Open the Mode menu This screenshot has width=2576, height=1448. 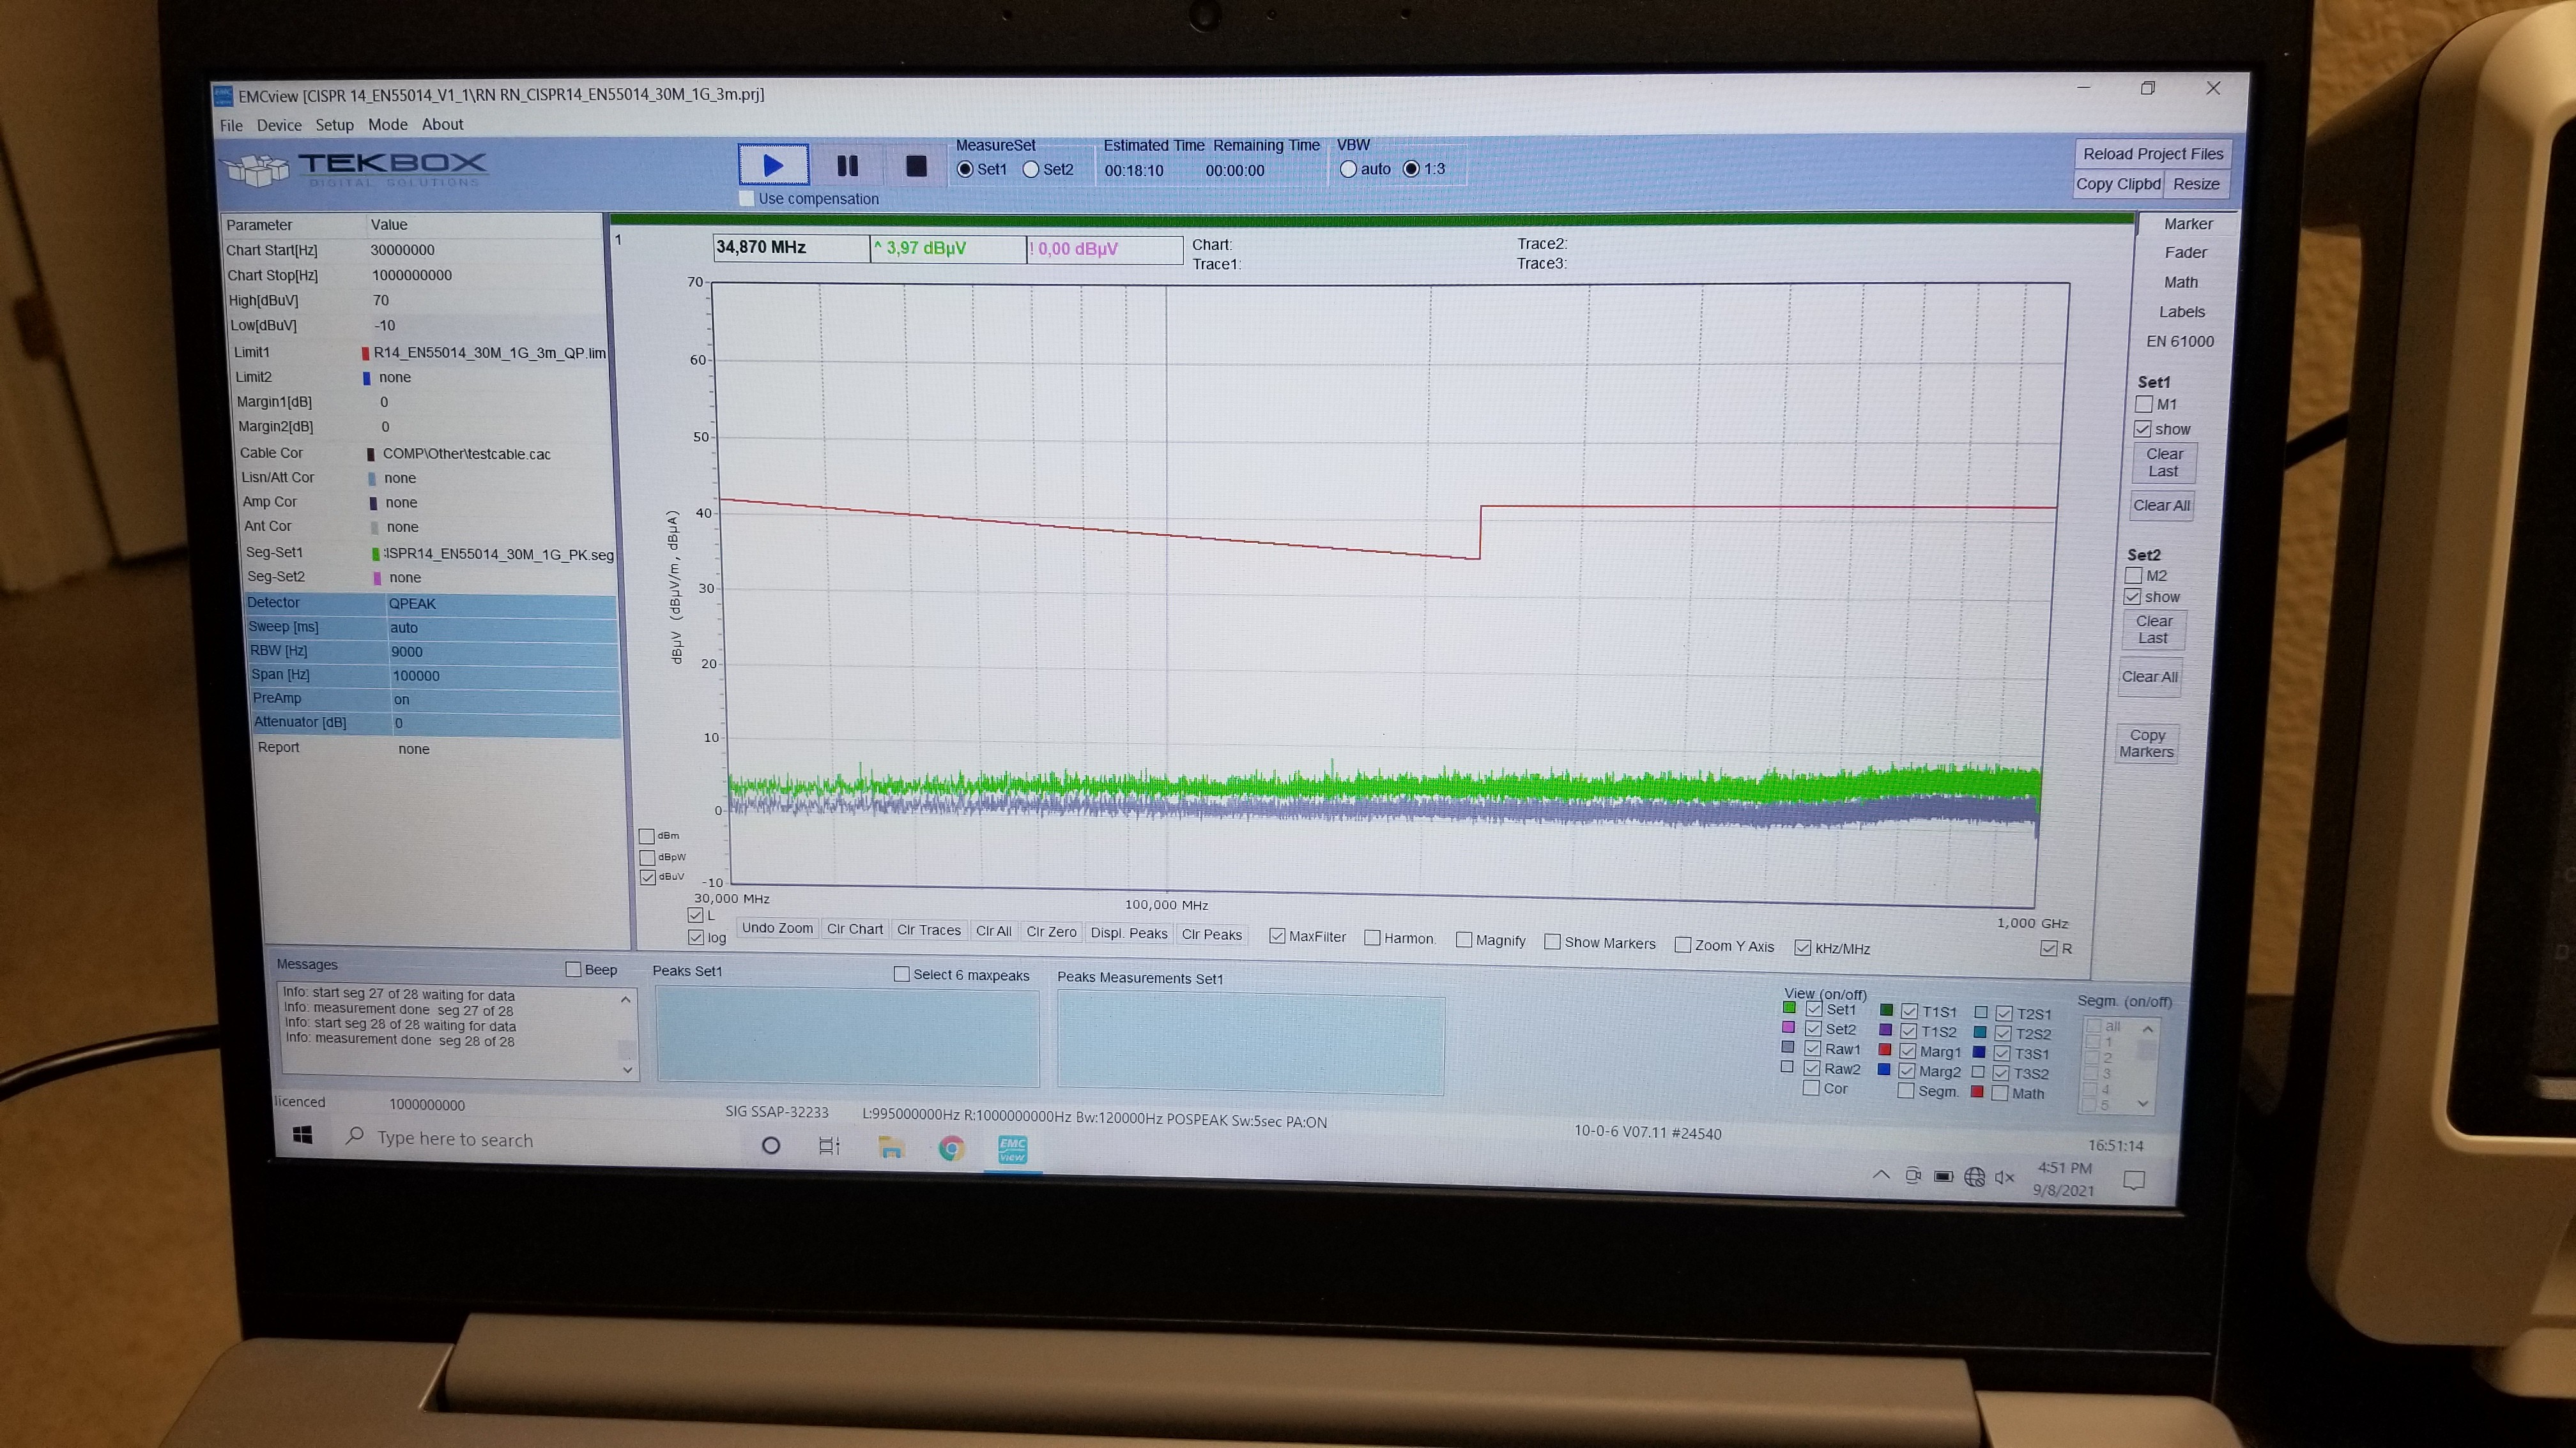point(387,124)
